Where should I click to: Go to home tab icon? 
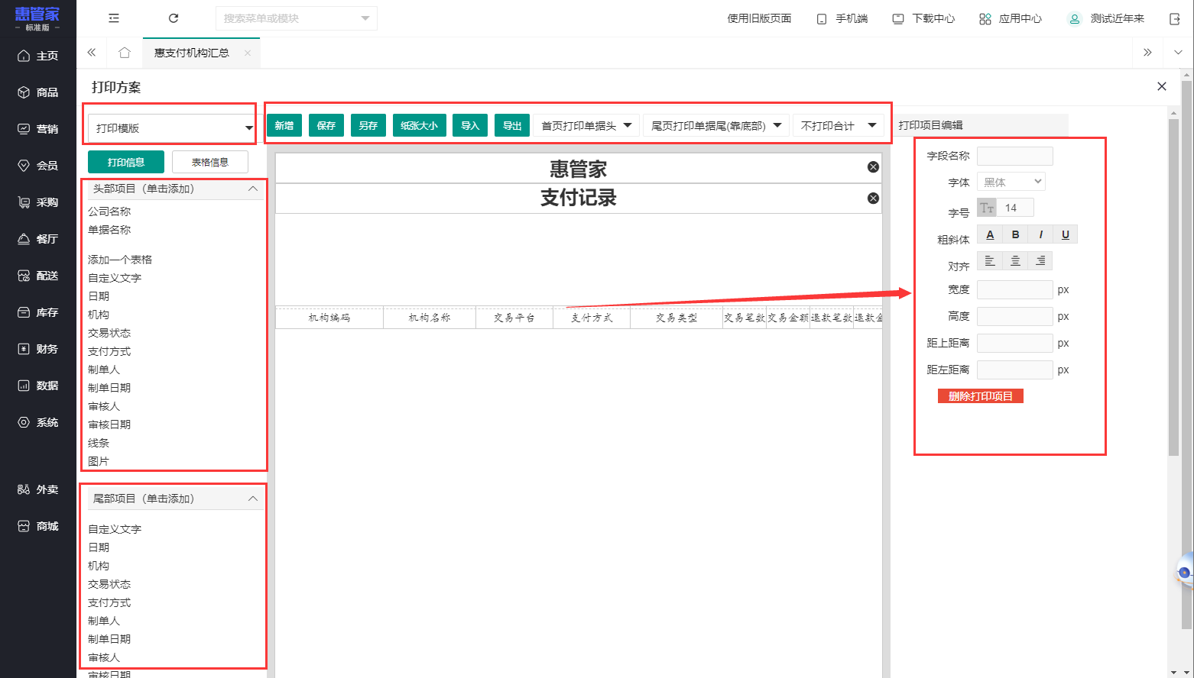[125, 53]
